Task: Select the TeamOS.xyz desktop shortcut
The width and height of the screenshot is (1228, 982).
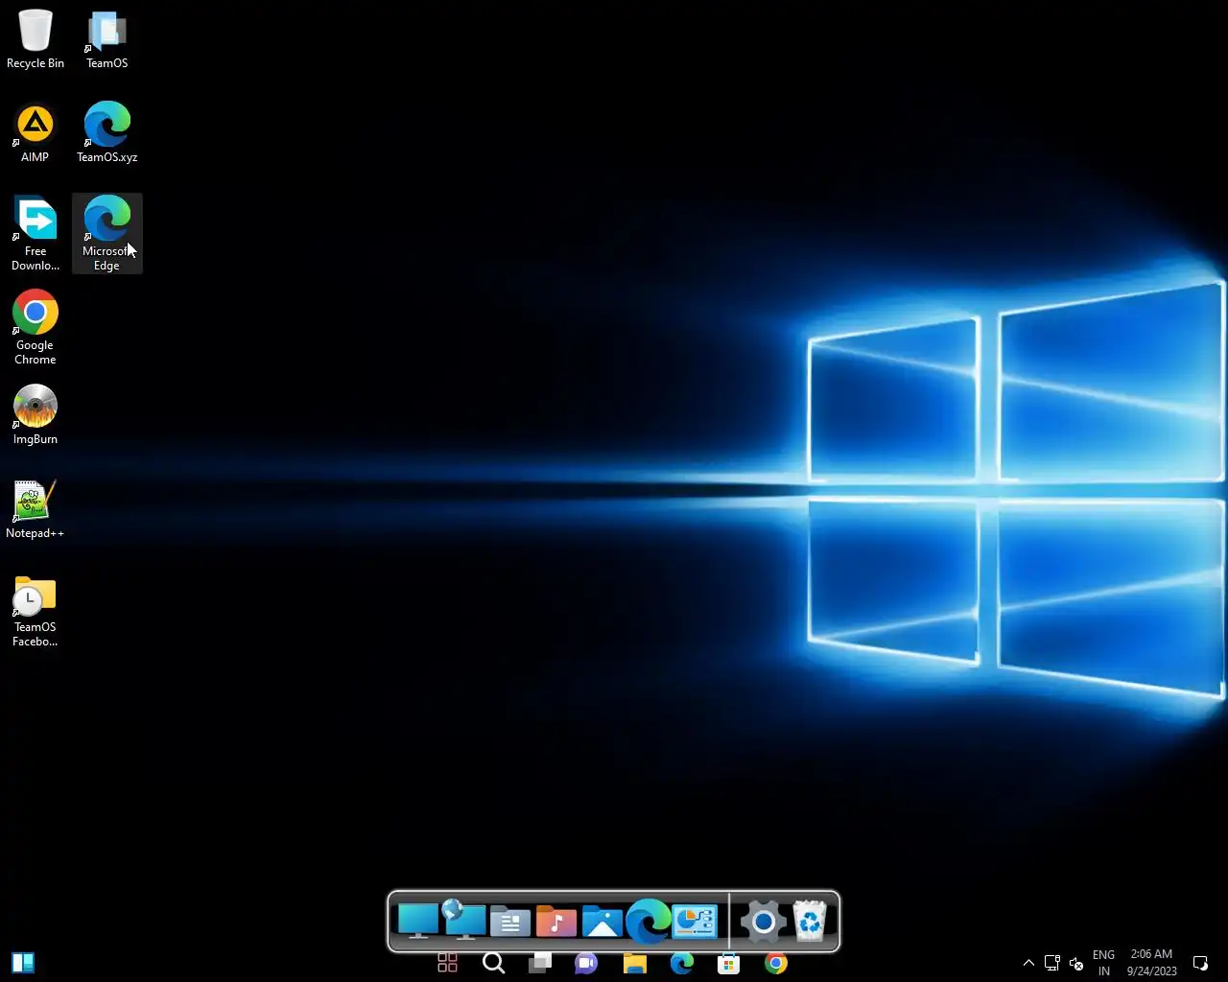Action: (106, 133)
